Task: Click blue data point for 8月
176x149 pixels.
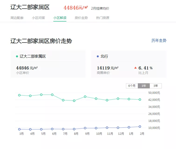Action: click(x=74, y=129)
